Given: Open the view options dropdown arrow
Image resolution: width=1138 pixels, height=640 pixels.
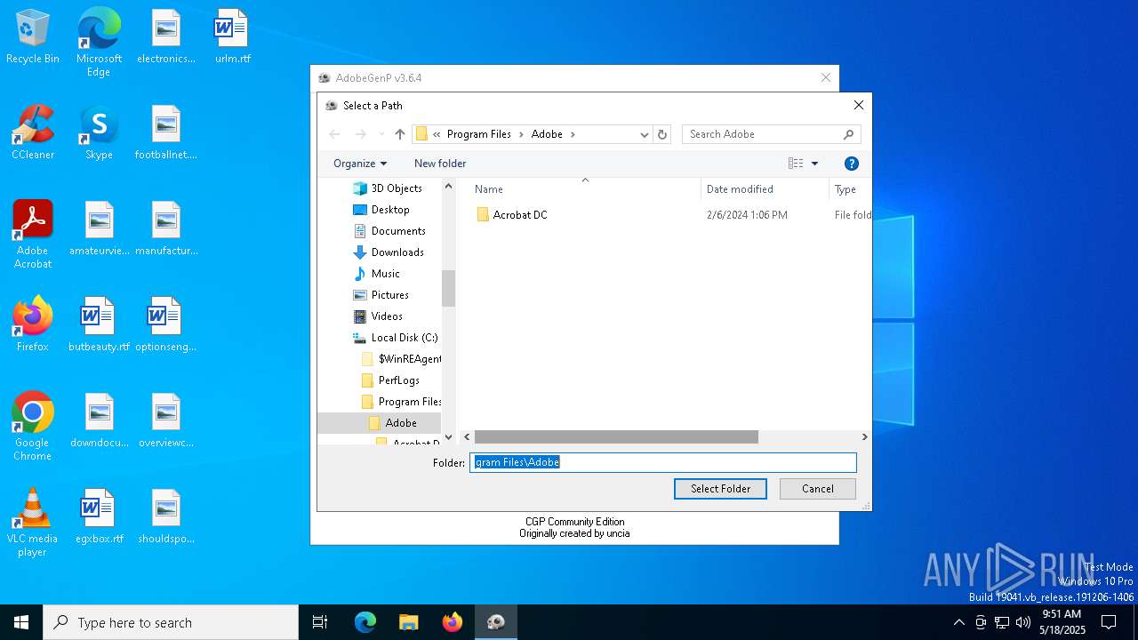Looking at the screenshot, I should [x=814, y=164].
